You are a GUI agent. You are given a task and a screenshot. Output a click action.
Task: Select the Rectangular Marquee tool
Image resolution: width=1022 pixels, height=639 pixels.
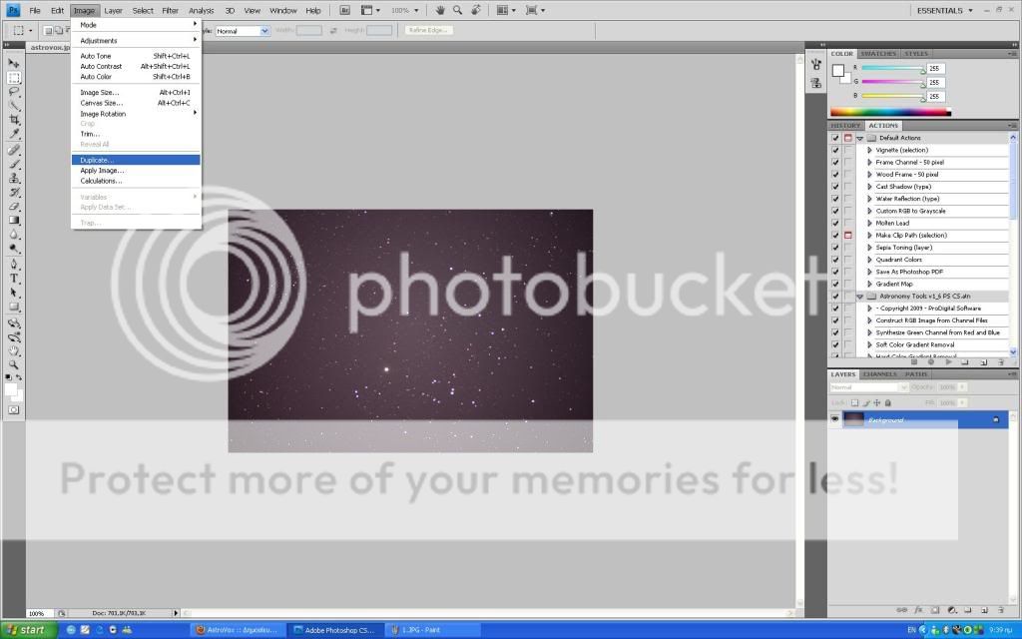coord(14,77)
